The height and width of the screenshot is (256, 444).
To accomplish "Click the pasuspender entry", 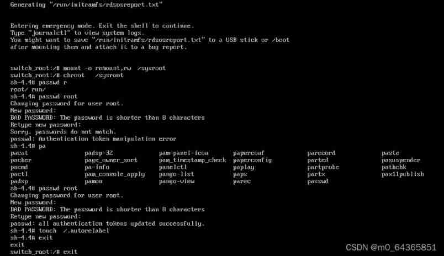I will [401, 160].
